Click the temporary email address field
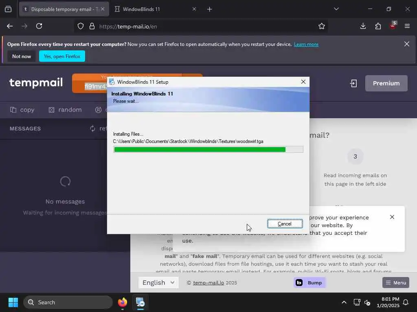This screenshot has height=312, width=417. [96, 87]
